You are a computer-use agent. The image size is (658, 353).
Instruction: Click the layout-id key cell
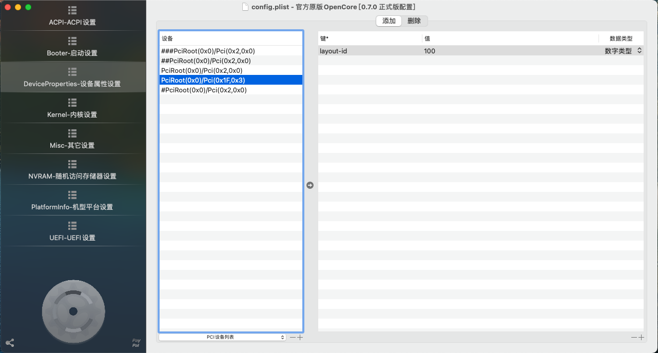click(370, 51)
